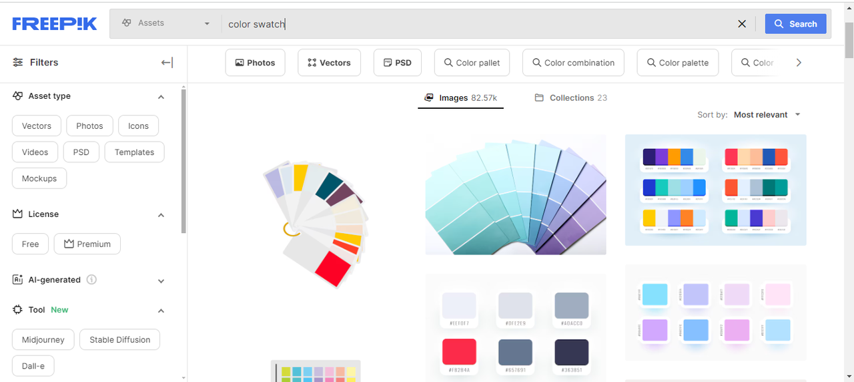Click the #657691 slate blue color swatch
The image size is (854, 382).
click(515, 352)
